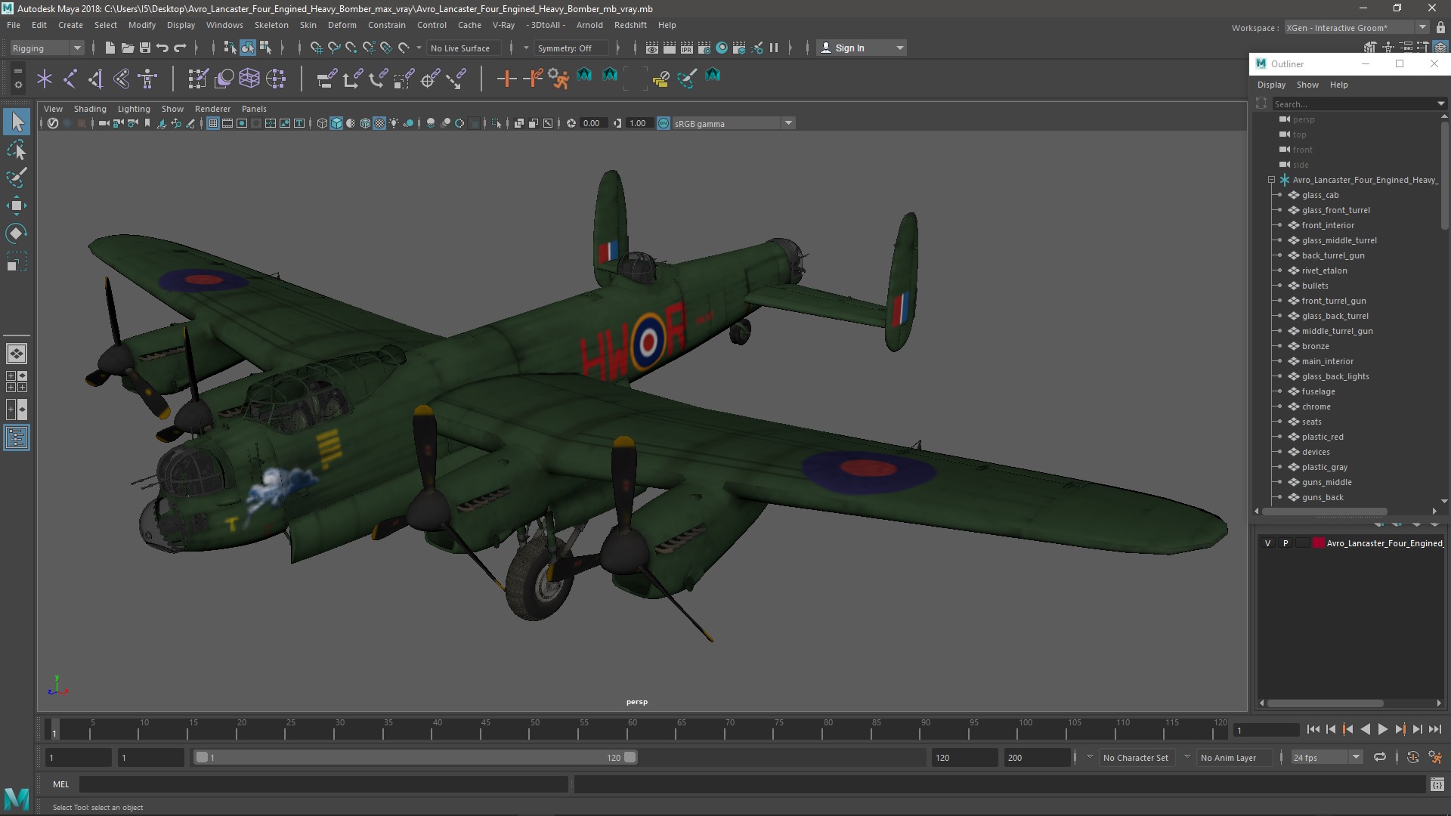Create a lattice deformer from shelf

249,78
